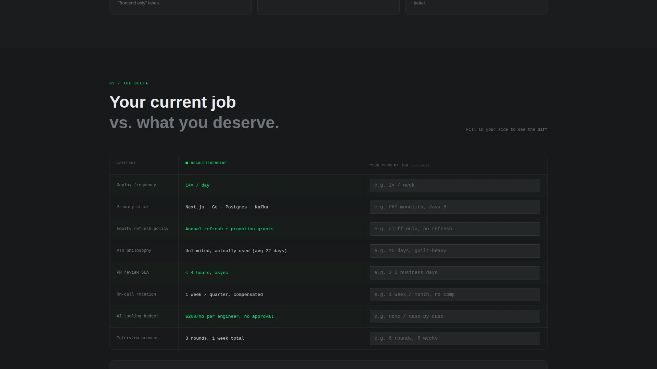Click the Interview process input field
The height and width of the screenshot is (369, 657).
[x=455, y=338]
